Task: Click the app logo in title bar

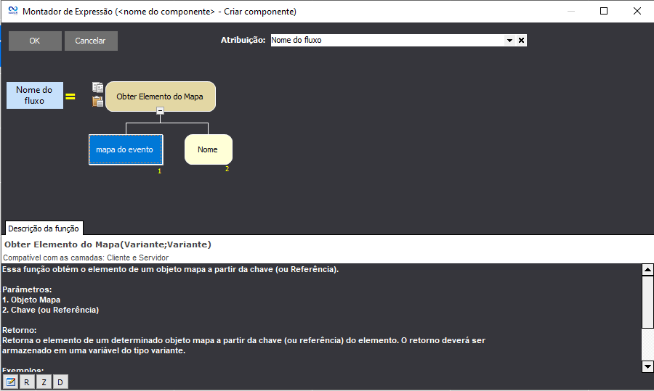Action: pos(12,12)
